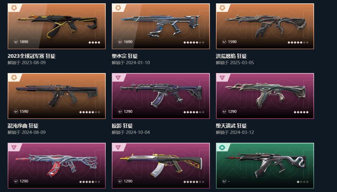
Task: Click the pink triangle badge on the 堕天遗武 狂徒 card
Action: click(222, 77)
